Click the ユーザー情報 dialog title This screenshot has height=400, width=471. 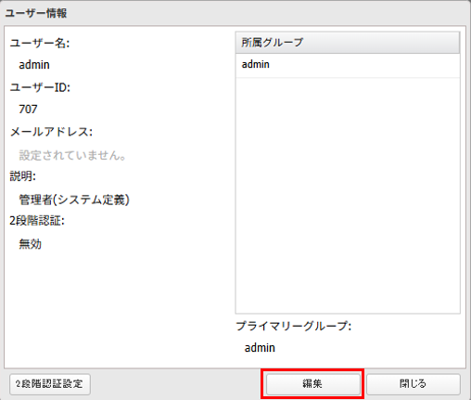36,13
